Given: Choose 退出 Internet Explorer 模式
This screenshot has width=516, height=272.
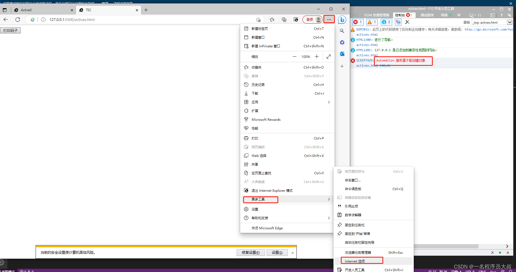Looking at the screenshot, I should click(287, 190).
